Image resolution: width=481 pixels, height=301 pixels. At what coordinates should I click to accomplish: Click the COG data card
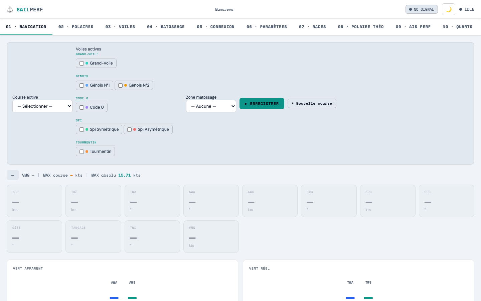447,201
